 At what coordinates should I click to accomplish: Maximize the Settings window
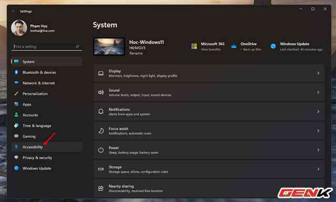point(313,9)
